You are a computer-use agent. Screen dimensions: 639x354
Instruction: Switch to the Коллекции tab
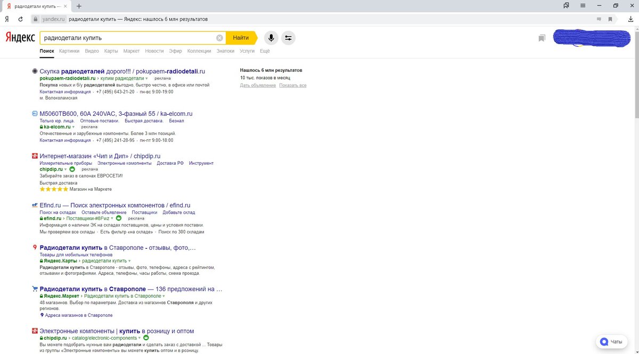click(199, 51)
